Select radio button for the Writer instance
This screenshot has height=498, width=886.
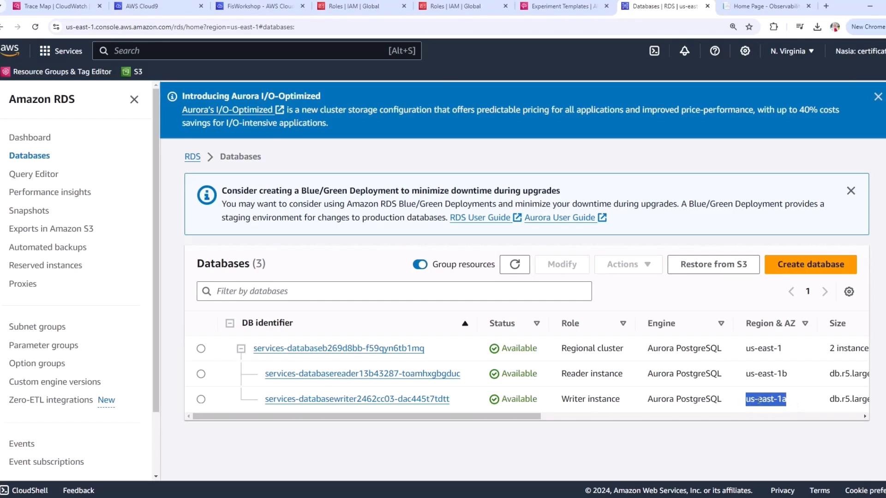tap(201, 399)
